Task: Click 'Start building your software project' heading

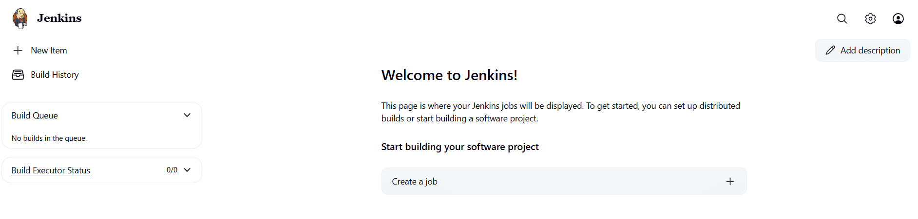Action: [460, 147]
